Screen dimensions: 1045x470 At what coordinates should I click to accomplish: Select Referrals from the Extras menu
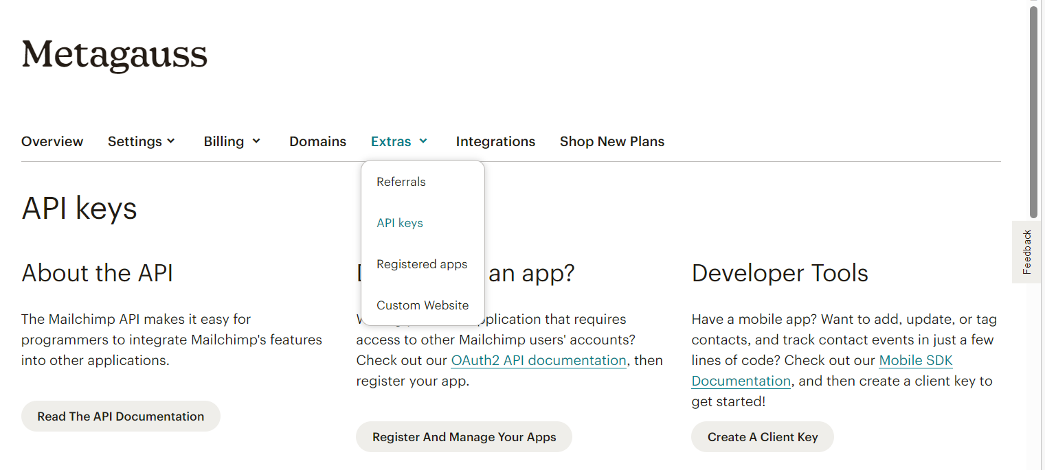[401, 182]
